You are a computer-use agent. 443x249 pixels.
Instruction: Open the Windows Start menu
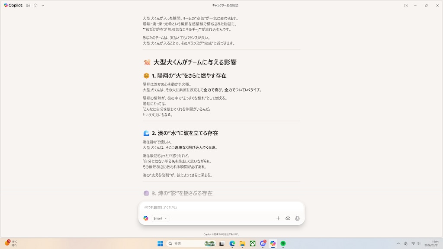pos(161,243)
